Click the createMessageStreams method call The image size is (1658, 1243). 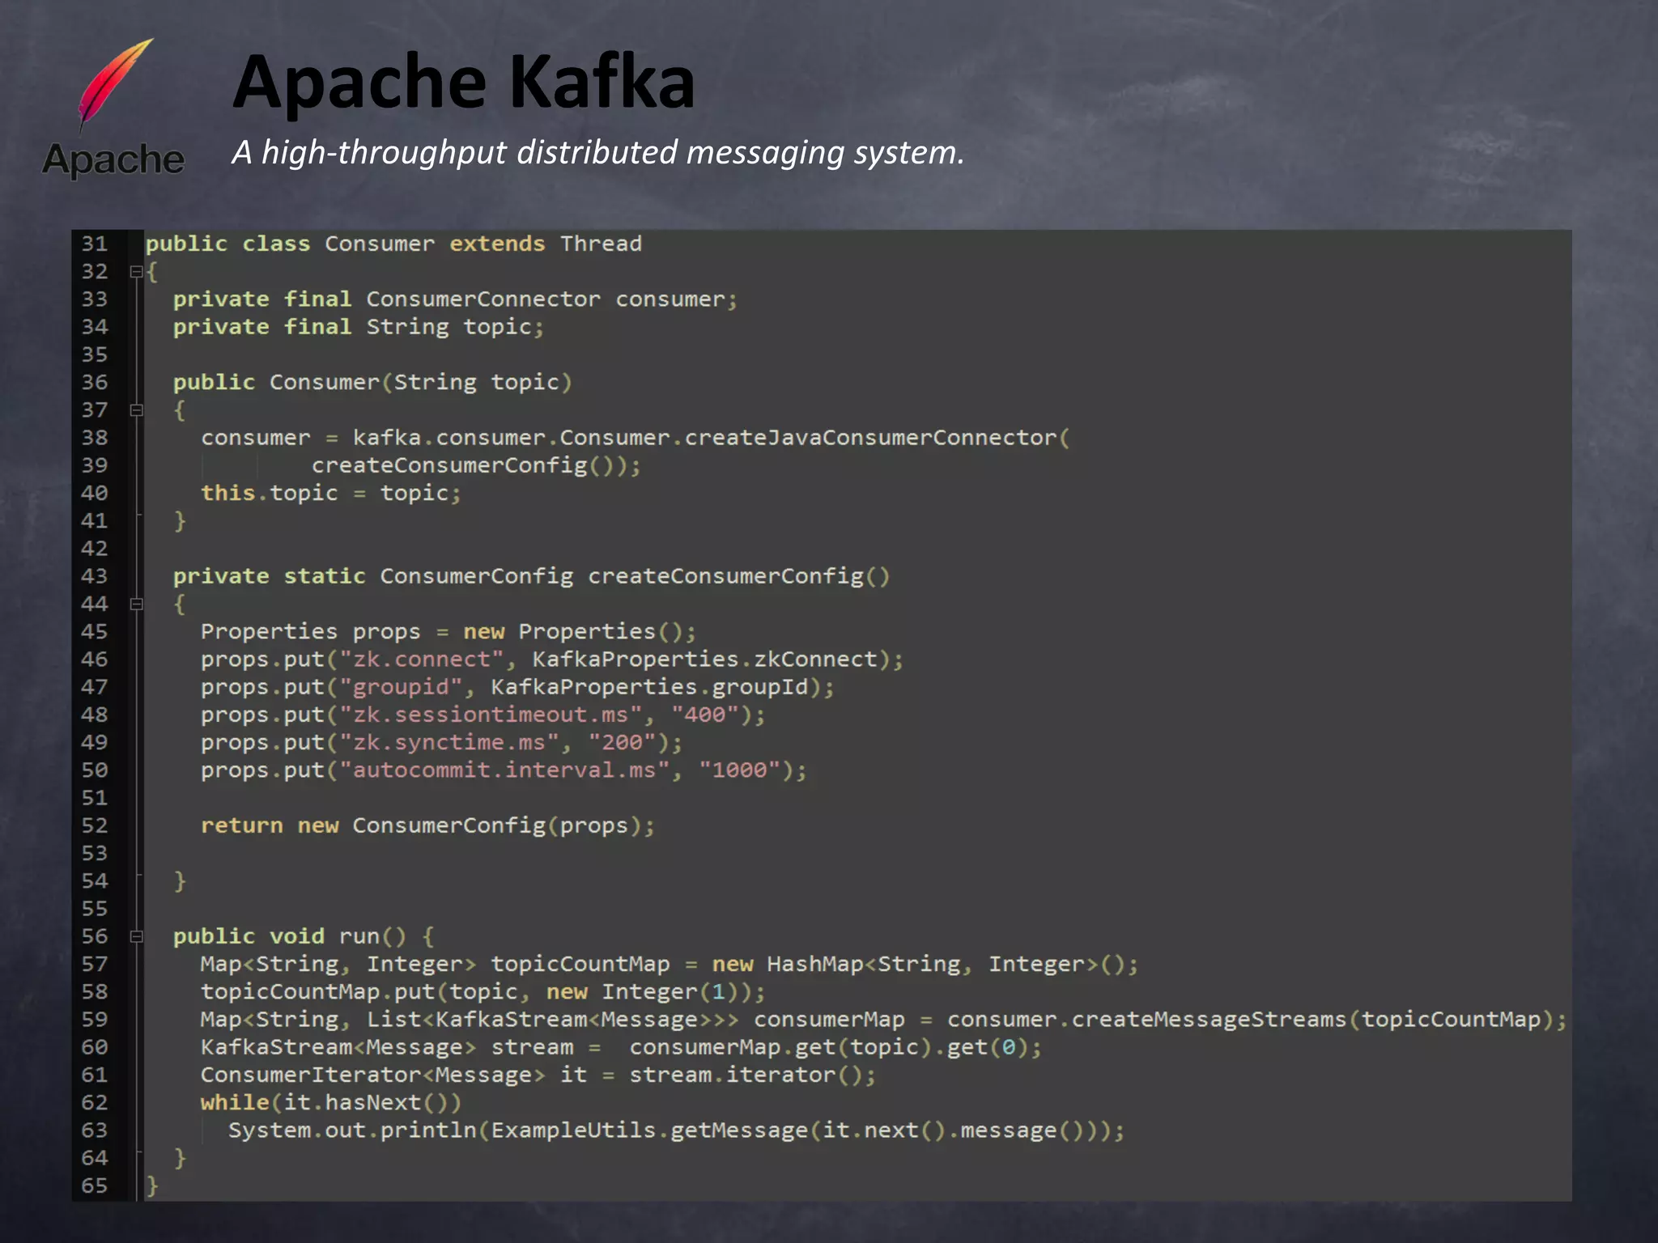[x=1208, y=1020]
